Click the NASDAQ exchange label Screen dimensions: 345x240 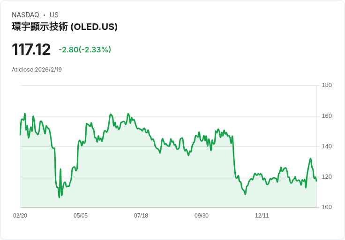pyautogui.click(x=25, y=15)
